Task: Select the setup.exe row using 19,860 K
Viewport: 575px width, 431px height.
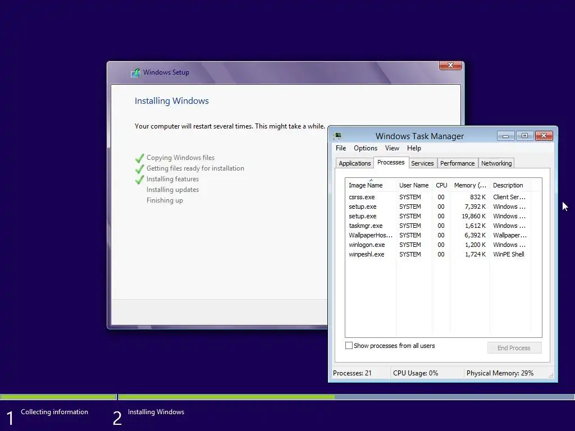Action: pyautogui.click(x=438, y=216)
